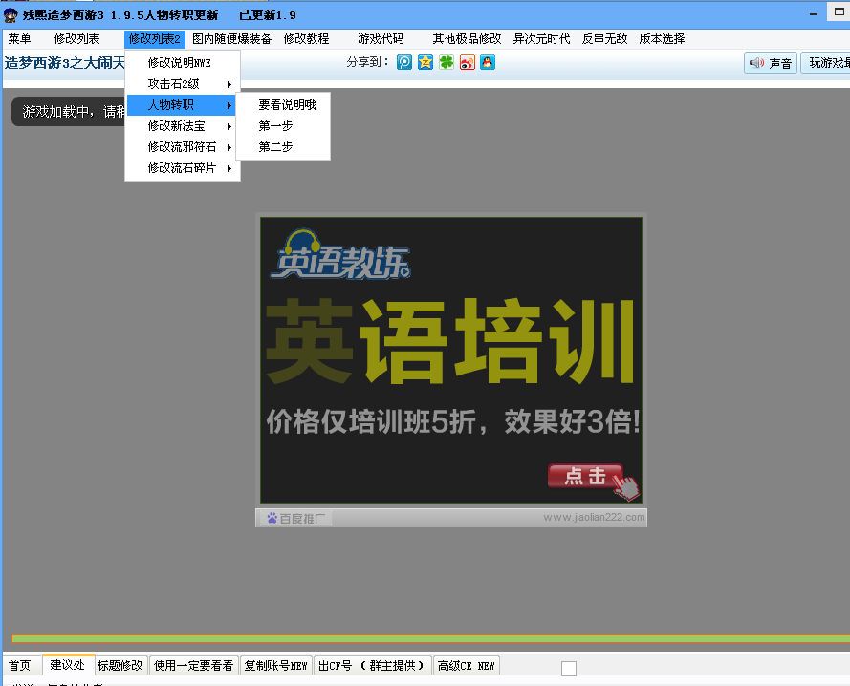Image resolution: width=850 pixels, height=686 pixels.
Task: Click the orange loading progress bar
Action: click(428, 638)
